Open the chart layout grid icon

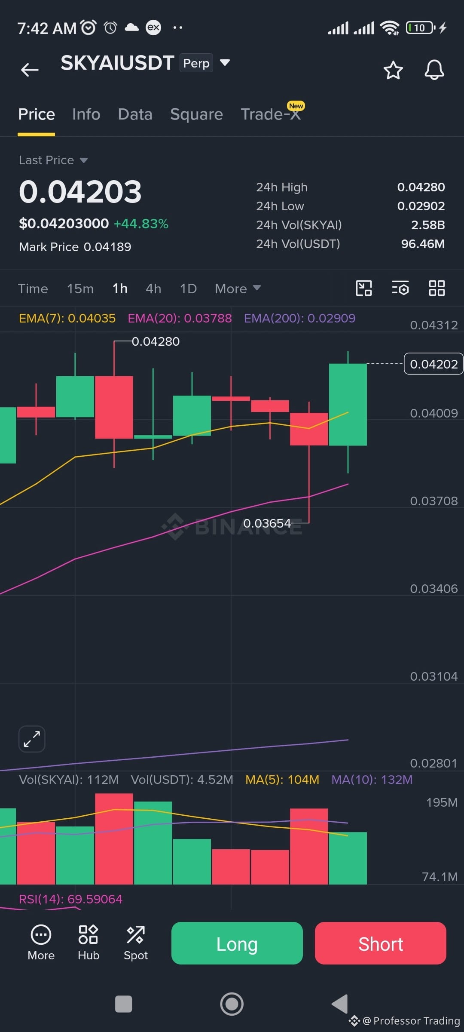[x=437, y=288]
